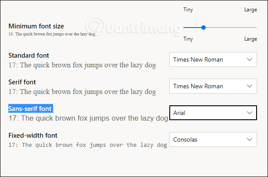This screenshot has height=177, width=268.
Task: Click the upper Large label at the top
Action: click(x=250, y=10)
